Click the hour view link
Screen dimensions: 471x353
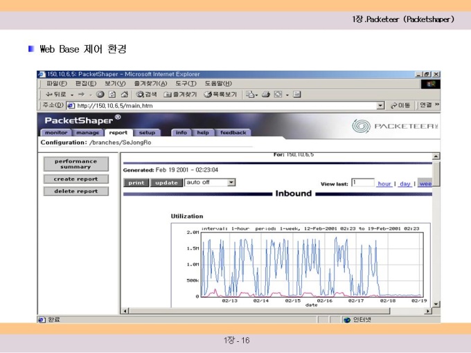[384, 183]
